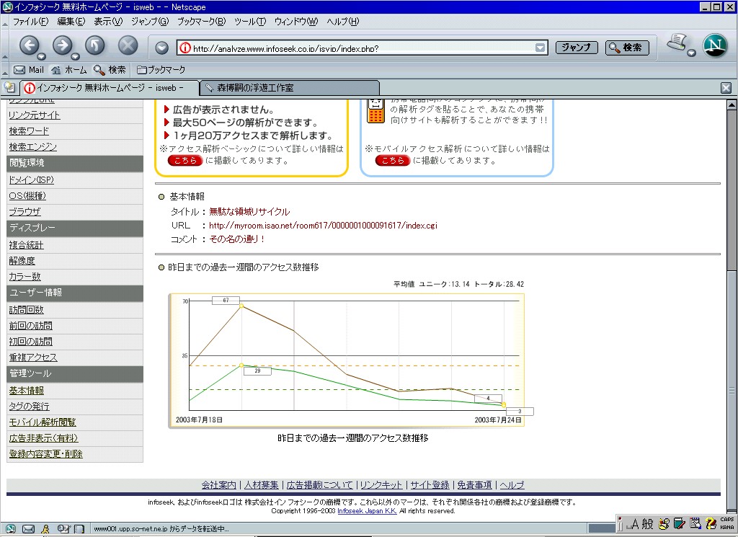Viewport: 738px width, 537px height.
Task: Click the myroom.isao.net URL link
Action: click(x=323, y=226)
